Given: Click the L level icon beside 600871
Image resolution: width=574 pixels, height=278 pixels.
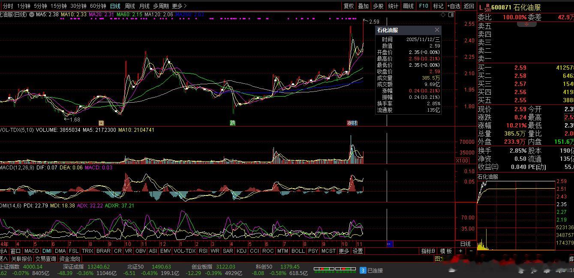Looking at the screenshot, I should tap(481, 7).
